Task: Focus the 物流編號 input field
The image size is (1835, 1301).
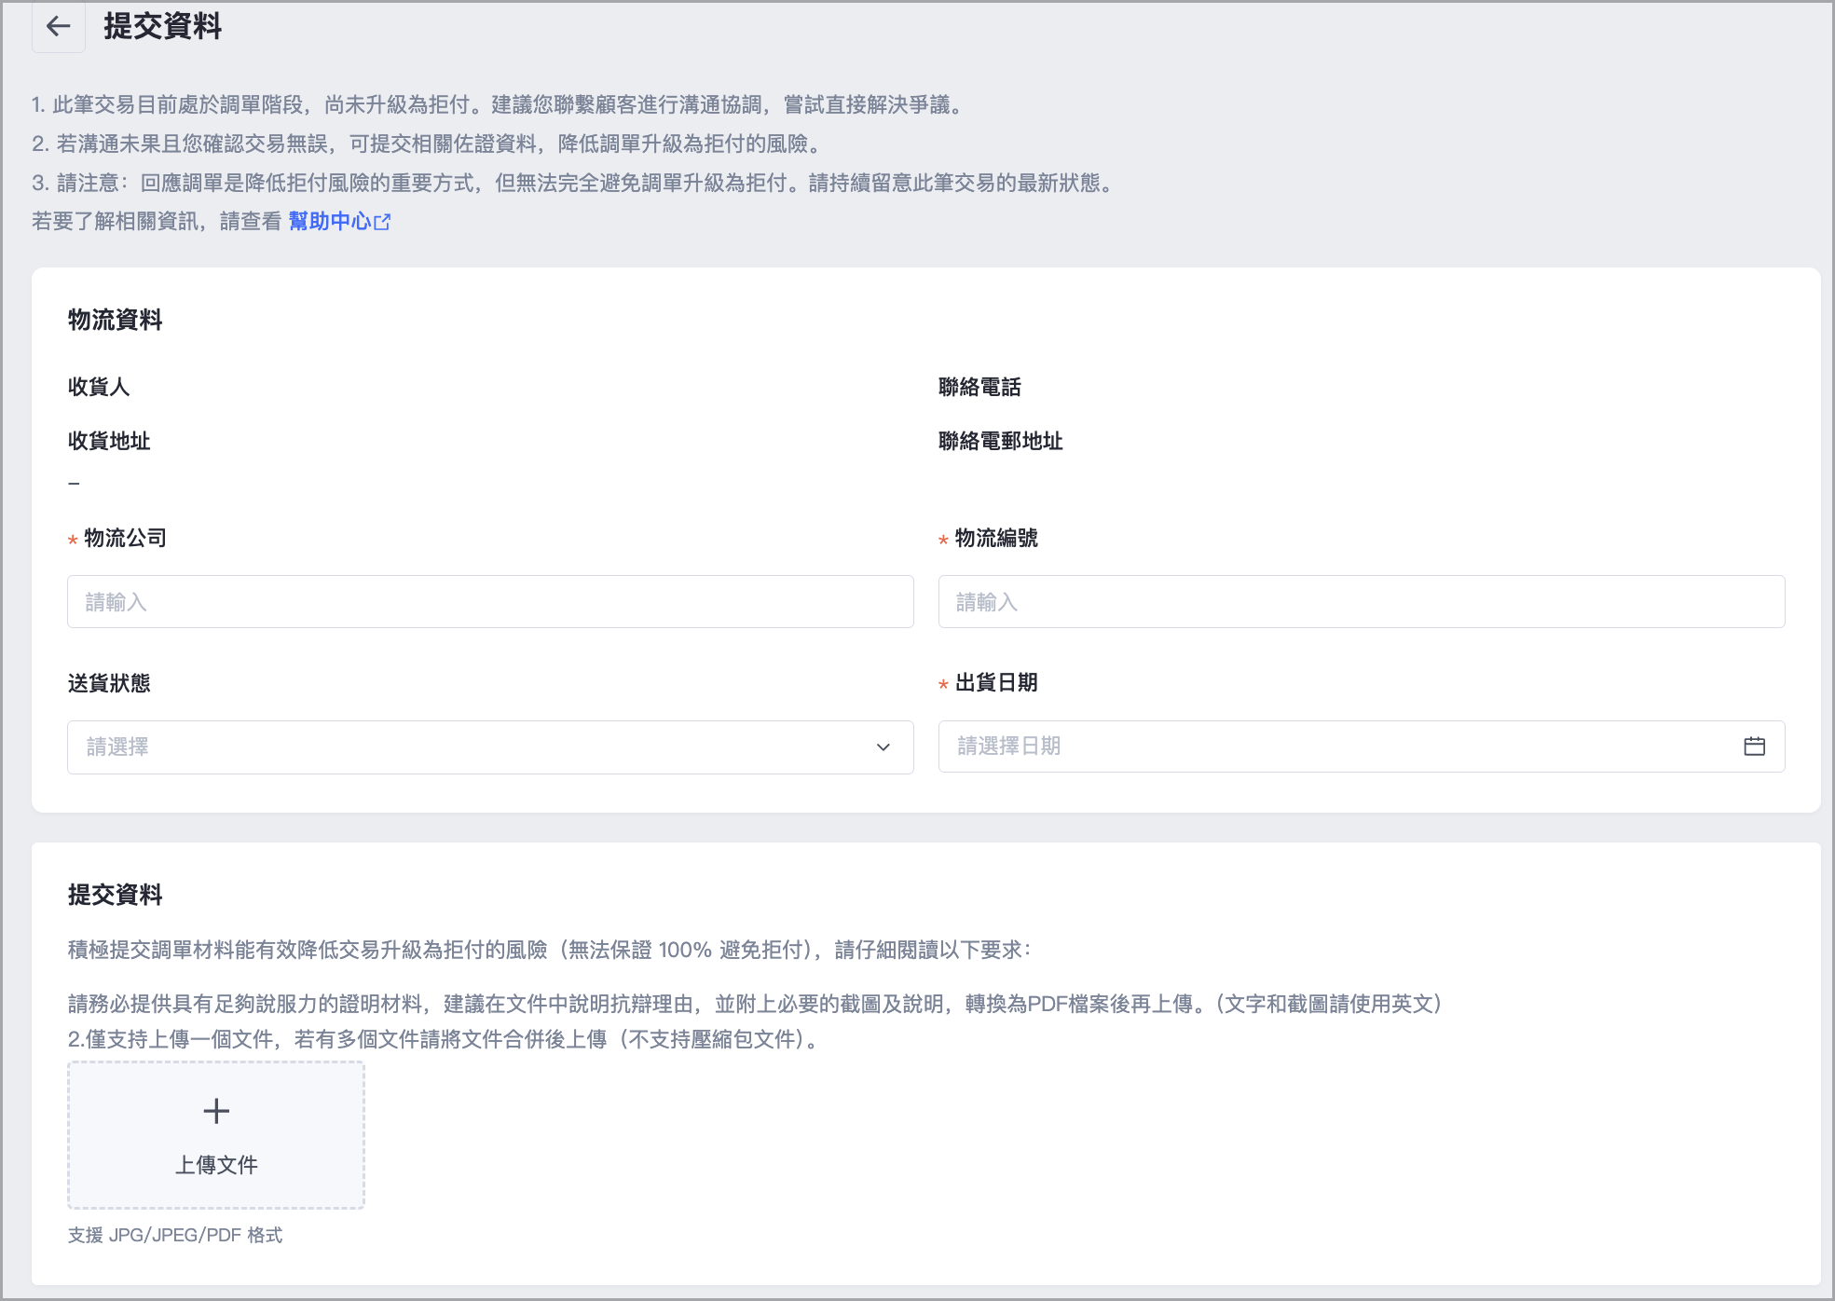Action: [1362, 602]
